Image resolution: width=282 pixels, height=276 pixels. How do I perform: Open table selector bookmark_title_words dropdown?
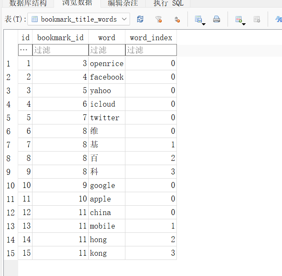79,19
